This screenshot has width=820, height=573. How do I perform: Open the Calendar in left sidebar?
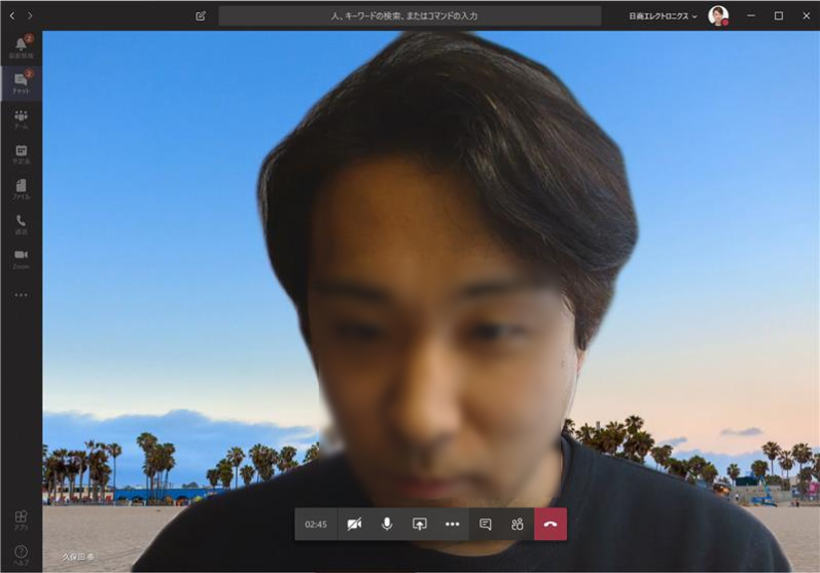(x=21, y=154)
